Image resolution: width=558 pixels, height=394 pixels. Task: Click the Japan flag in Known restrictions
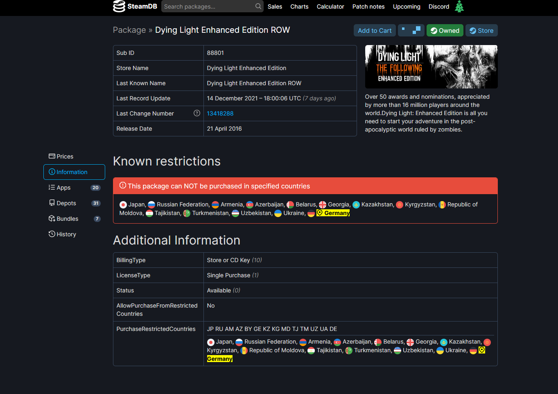pyautogui.click(x=123, y=205)
